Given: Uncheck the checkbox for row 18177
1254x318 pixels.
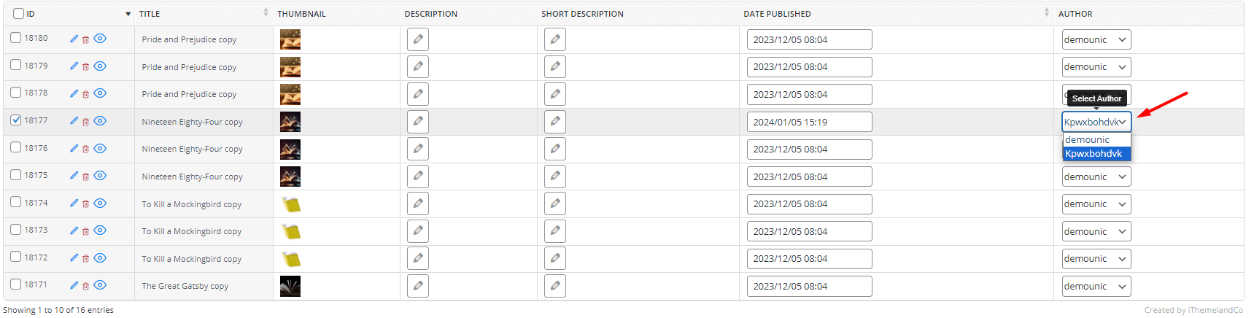Looking at the screenshot, I should pyautogui.click(x=16, y=120).
